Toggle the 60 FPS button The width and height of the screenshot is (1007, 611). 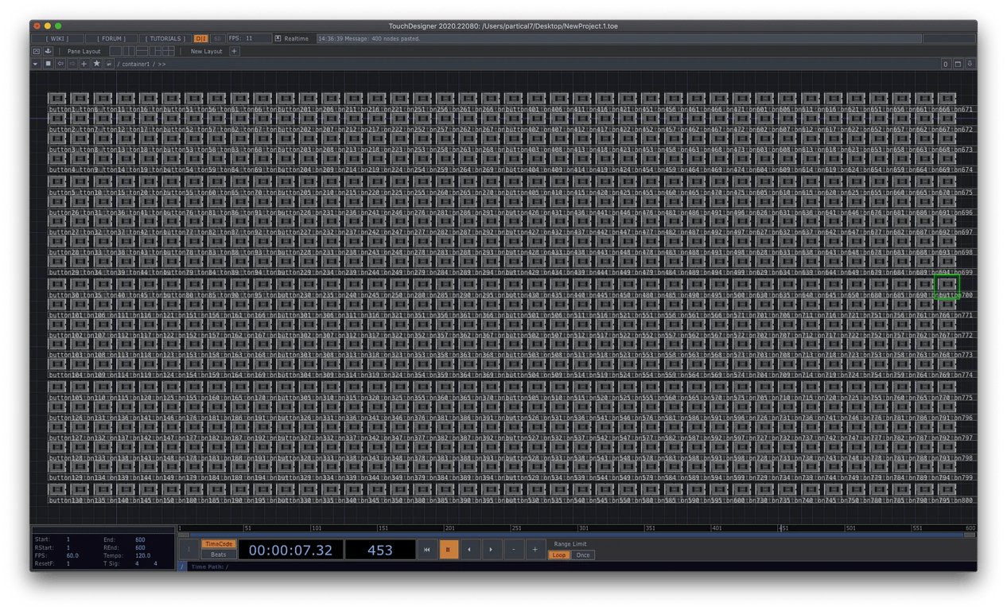tap(217, 38)
